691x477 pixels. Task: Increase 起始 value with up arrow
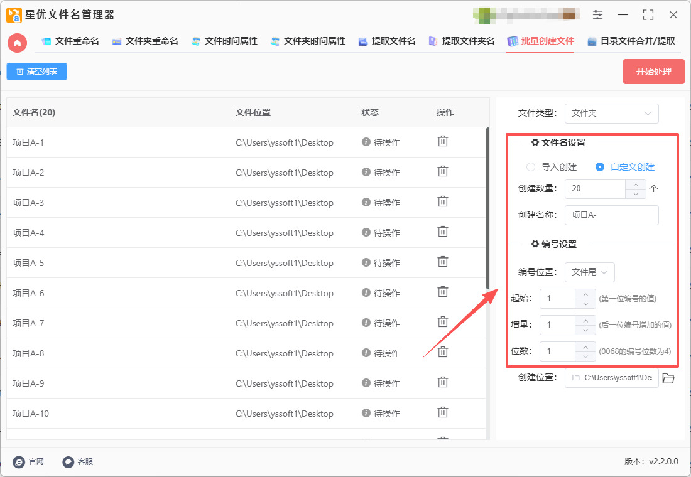tap(585, 294)
